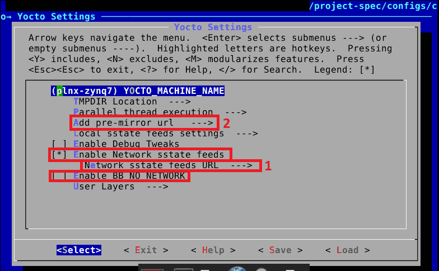Click Save to store the configuration
The width and height of the screenshot is (439, 271).
coord(280,250)
